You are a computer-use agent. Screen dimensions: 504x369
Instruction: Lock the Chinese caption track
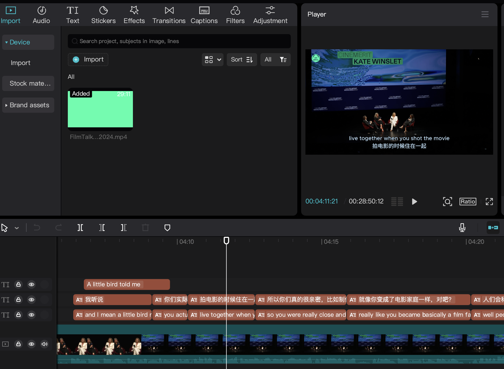[18, 300]
